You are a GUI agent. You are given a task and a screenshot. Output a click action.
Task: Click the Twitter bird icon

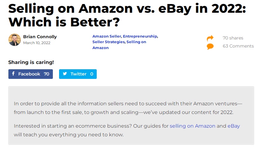[x=65, y=74]
